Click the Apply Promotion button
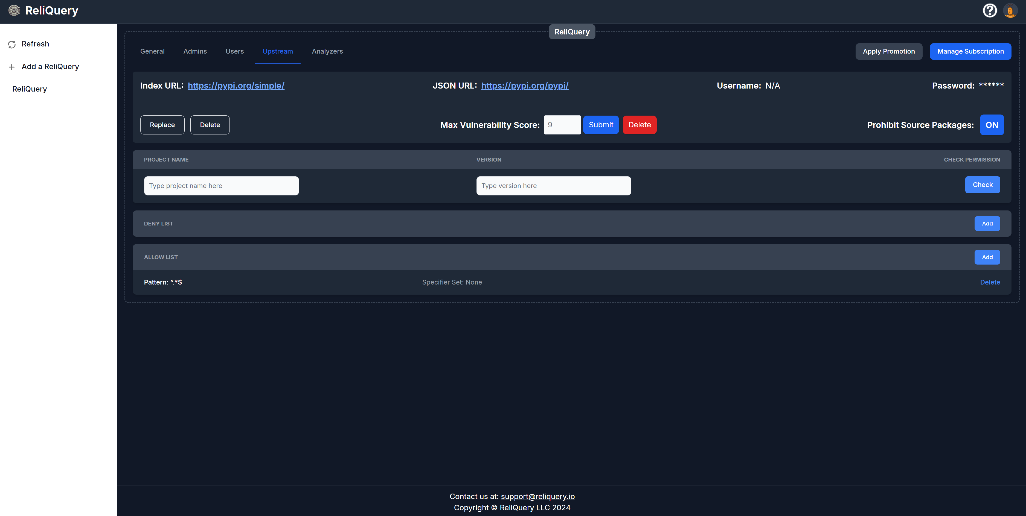The height and width of the screenshot is (516, 1026). 888,51
